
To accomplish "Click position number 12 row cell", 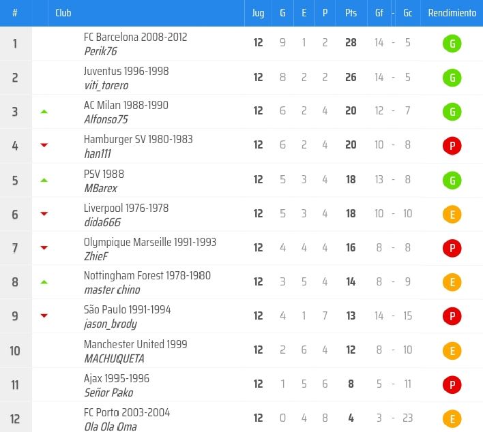I will pyautogui.click(x=15, y=418).
